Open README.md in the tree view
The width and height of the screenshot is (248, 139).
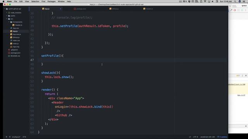point(15,56)
